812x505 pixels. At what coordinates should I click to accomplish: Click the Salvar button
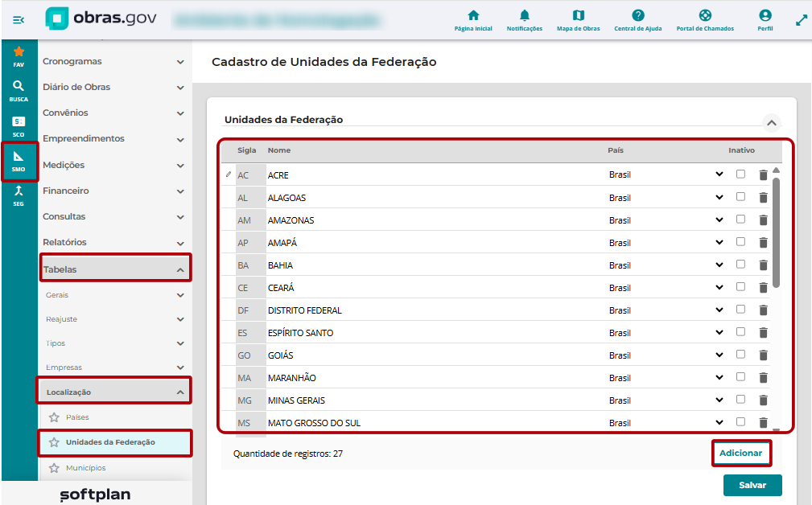(x=752, y=485)
